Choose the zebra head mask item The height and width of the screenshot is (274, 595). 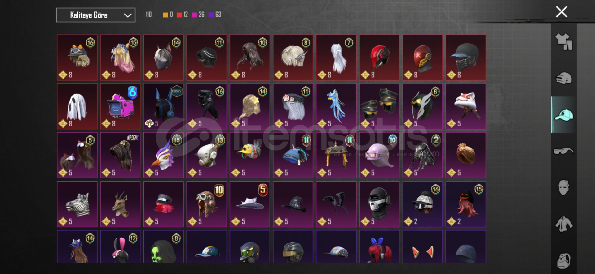coord(77,204)
